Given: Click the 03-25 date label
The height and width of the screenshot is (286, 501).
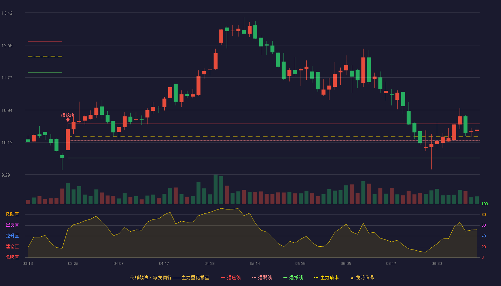Looking at the screenshot, I should click(x=73, y=263).
